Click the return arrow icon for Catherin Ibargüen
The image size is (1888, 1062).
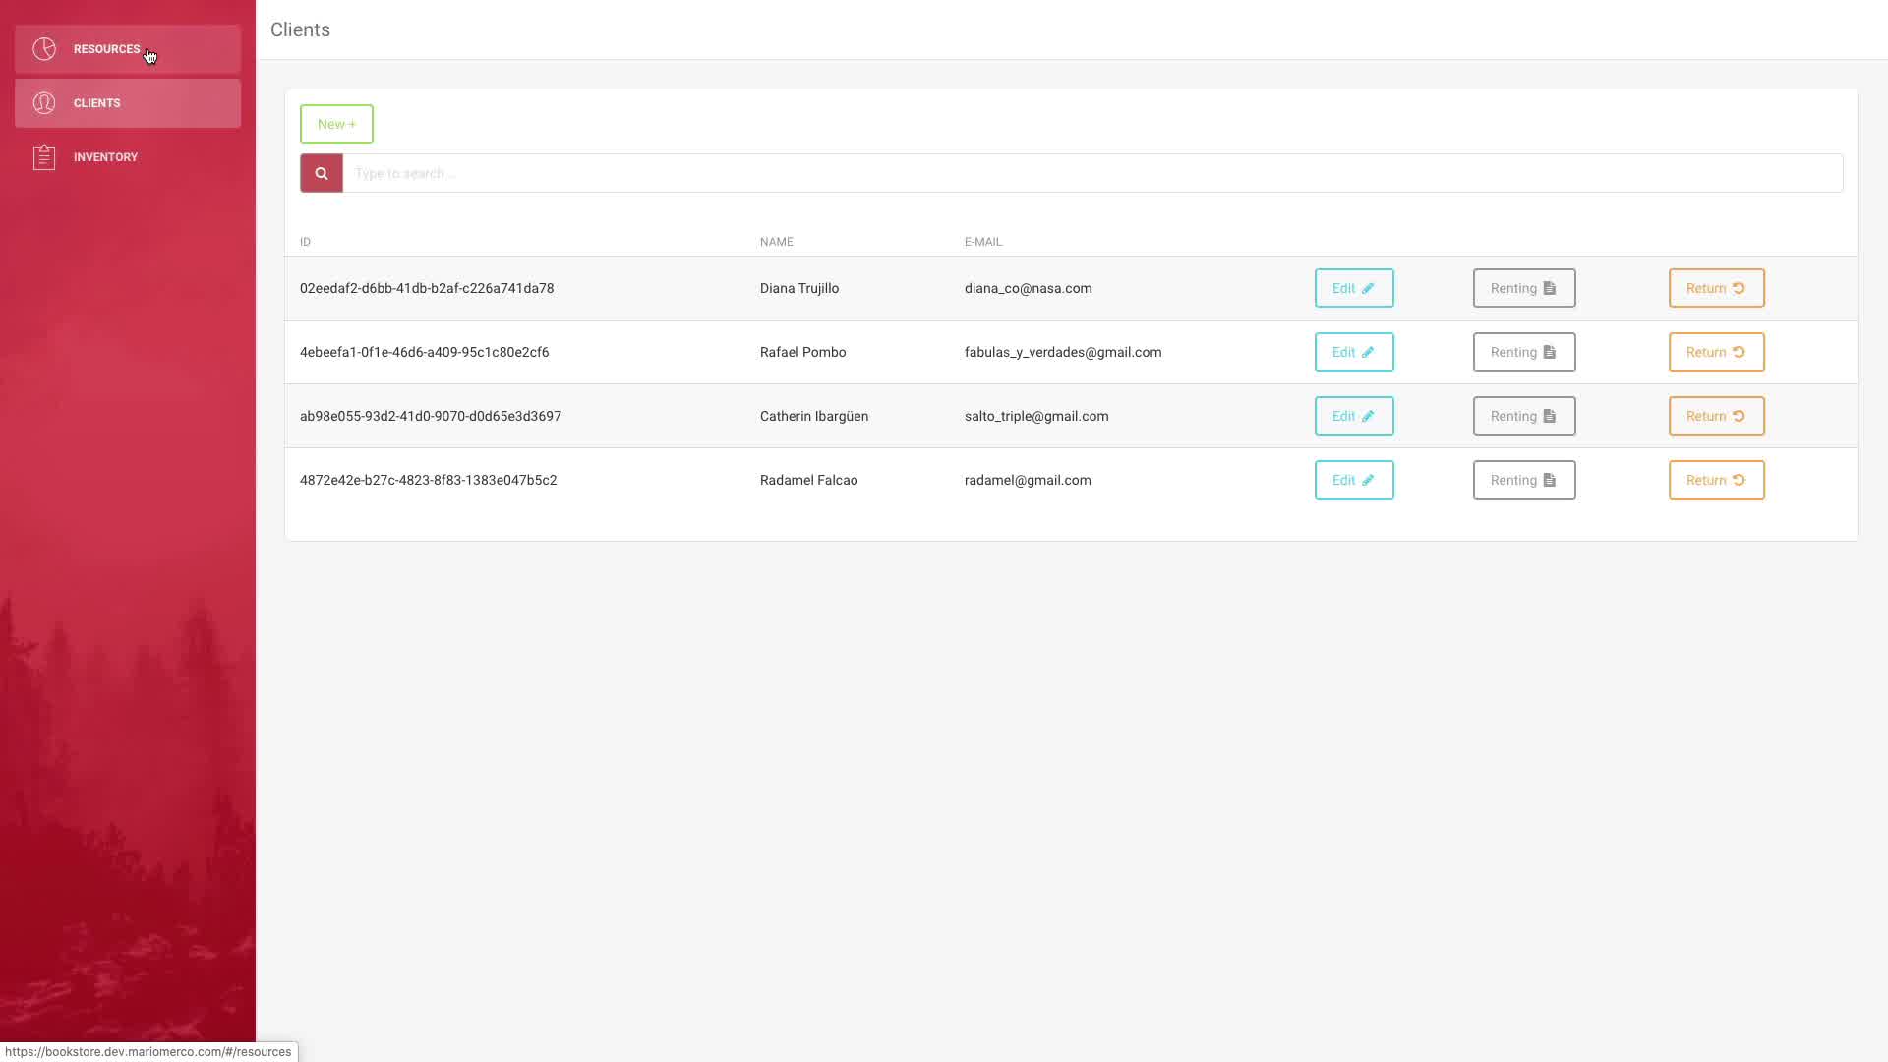pos(1739,416)
